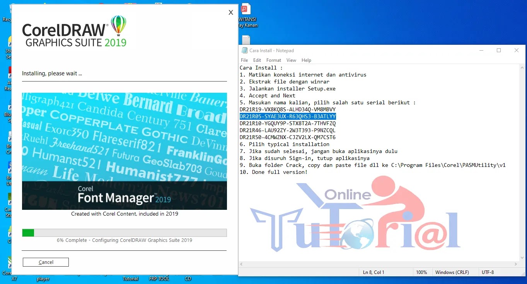527x284 pixels.
Task: Click 'Windows (CRLF)' status bar entry
Action: pyautogui.click(x=452, y=272)
